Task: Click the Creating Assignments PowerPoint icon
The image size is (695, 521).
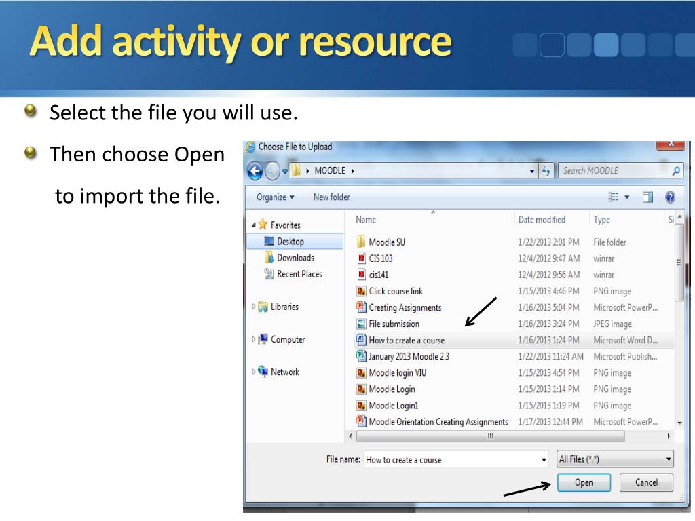Action: coord(361,307)
